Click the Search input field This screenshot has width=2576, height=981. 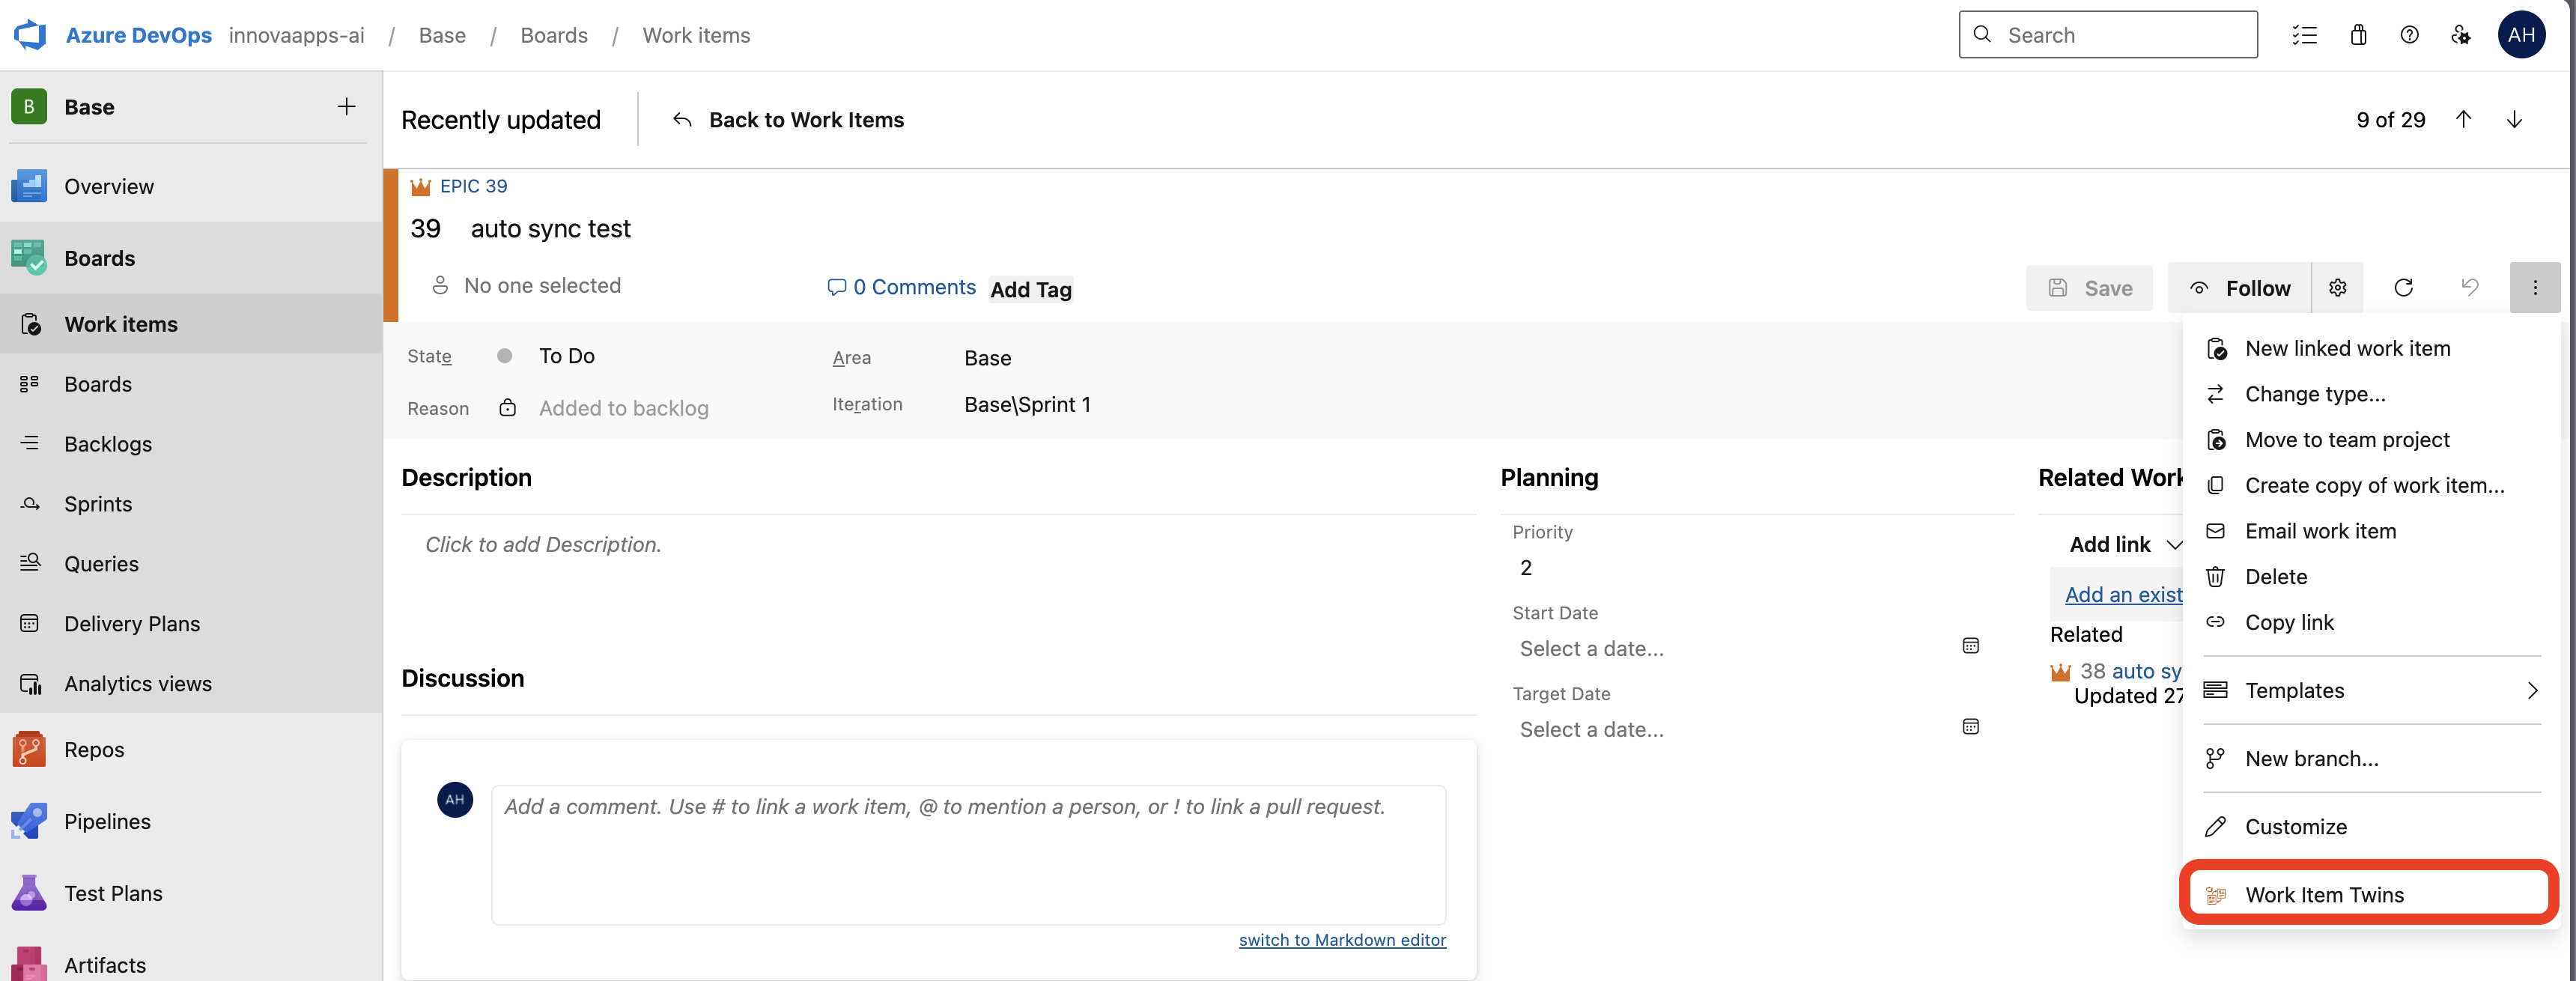(x=2120, y=35)
